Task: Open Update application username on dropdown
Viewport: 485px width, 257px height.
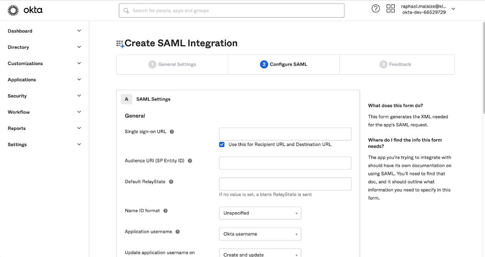Action: point(260,254)
